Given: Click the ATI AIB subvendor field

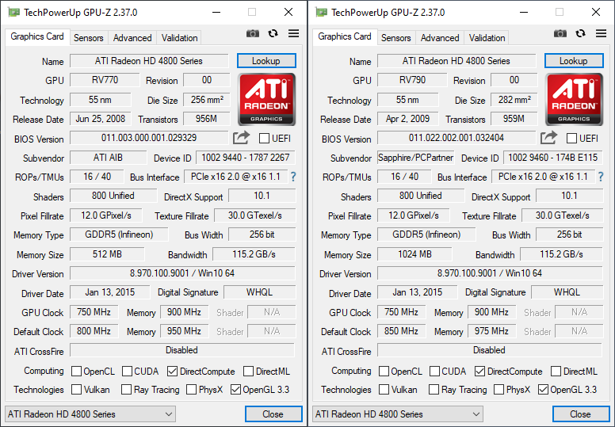Looking at the screenshot, I should point(109,158).
